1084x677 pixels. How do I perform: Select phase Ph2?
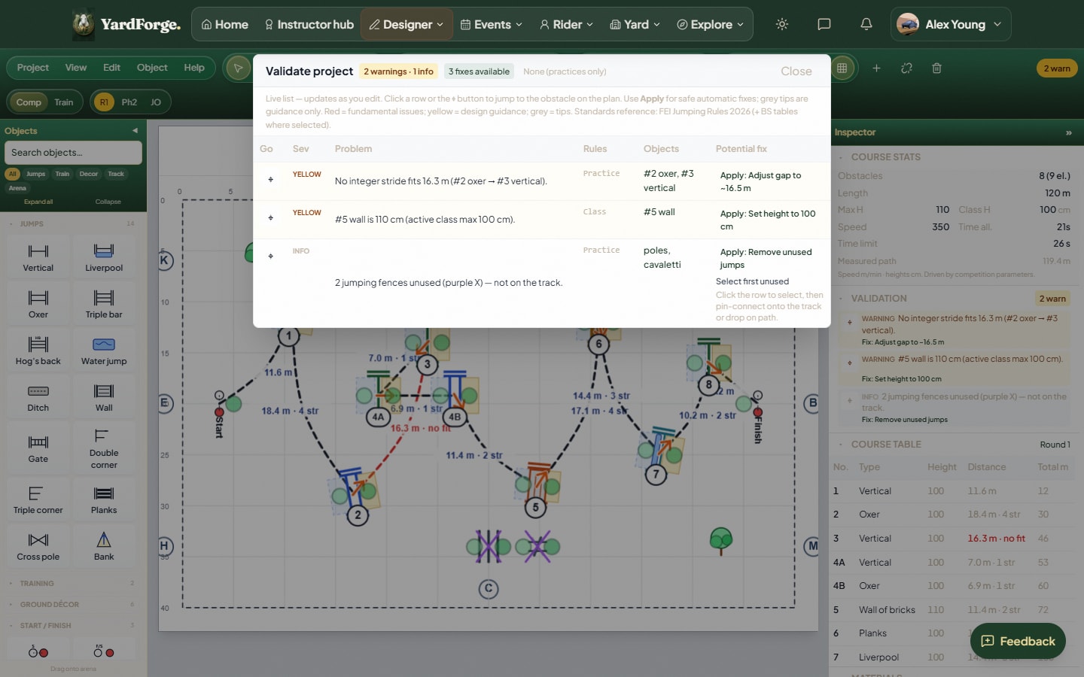click(x=129, y=102)
